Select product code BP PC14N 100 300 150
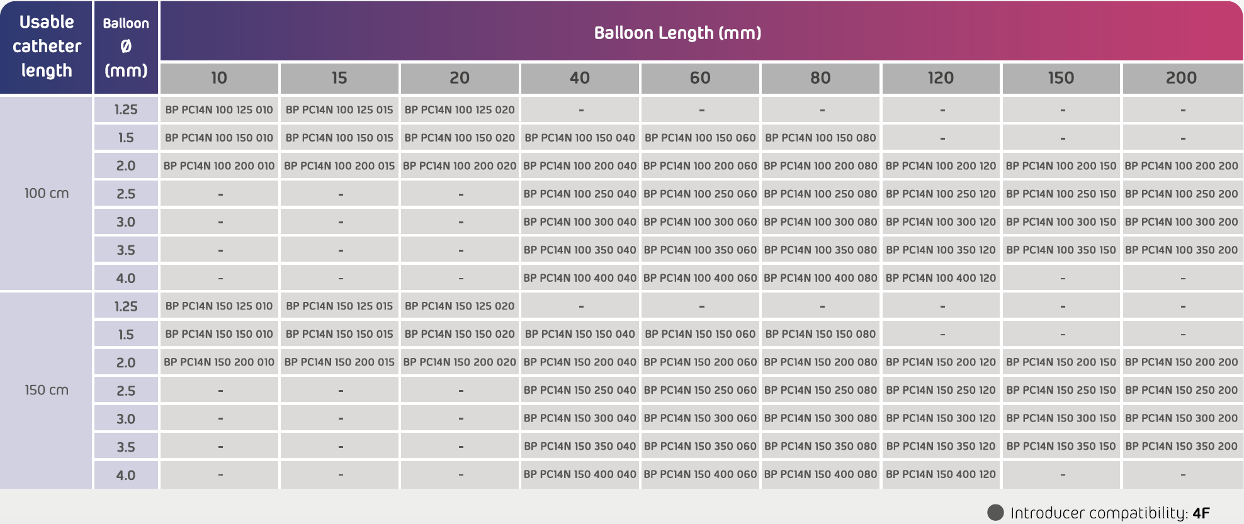 [x=1061, y=222]
